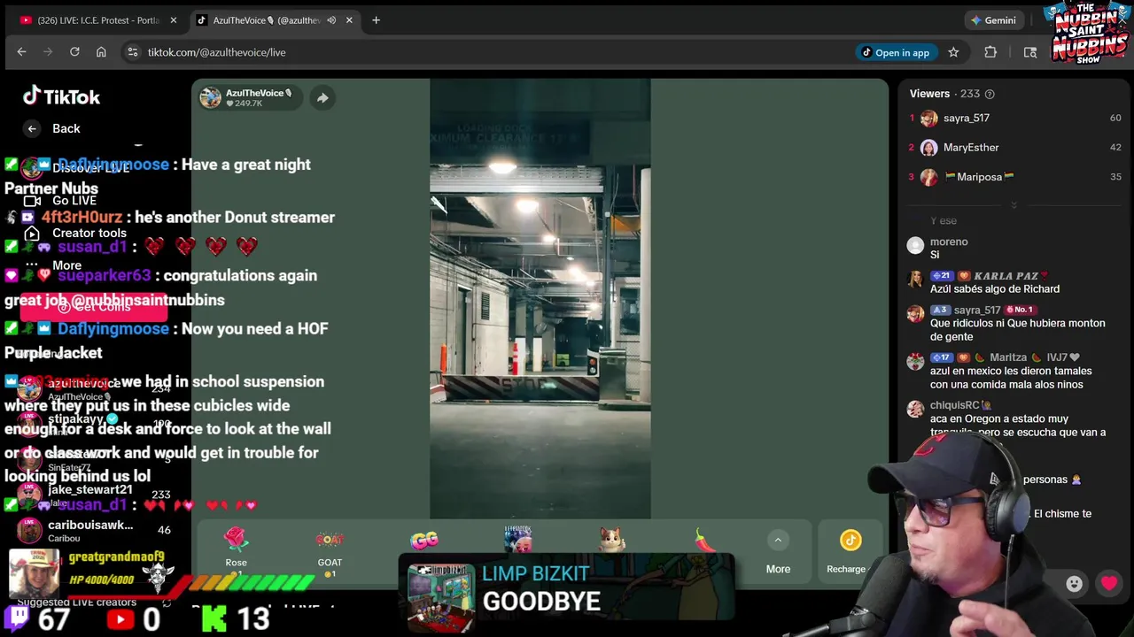
Task: Close the AzulTheVoice TikTok tab
Action: [349, 20]
